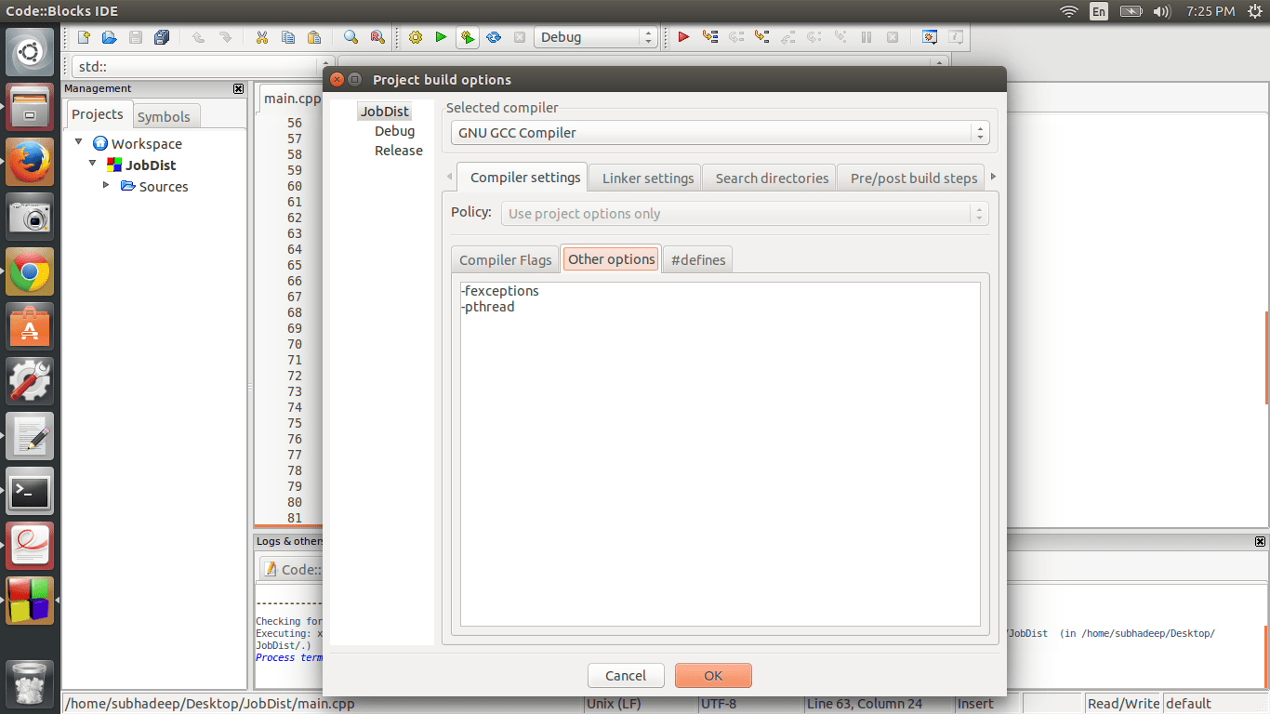Select the #defines tab
The width and height of the screenshot is (1270, 714).
[x=698, y=260]
